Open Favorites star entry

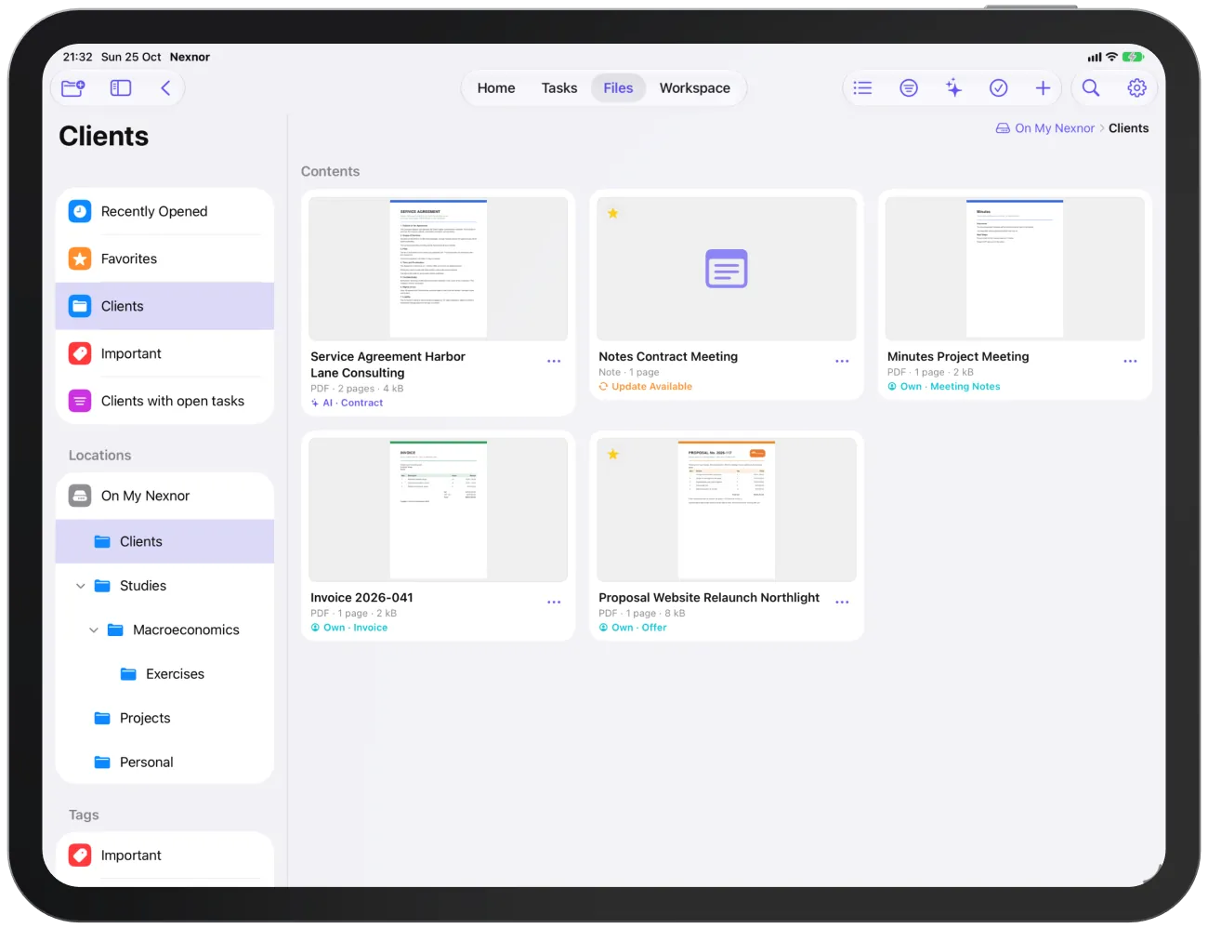point(164,259)
